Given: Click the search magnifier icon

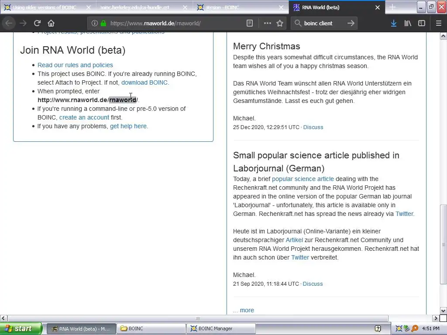Looking at the screenshot, I should click(298, 24).
